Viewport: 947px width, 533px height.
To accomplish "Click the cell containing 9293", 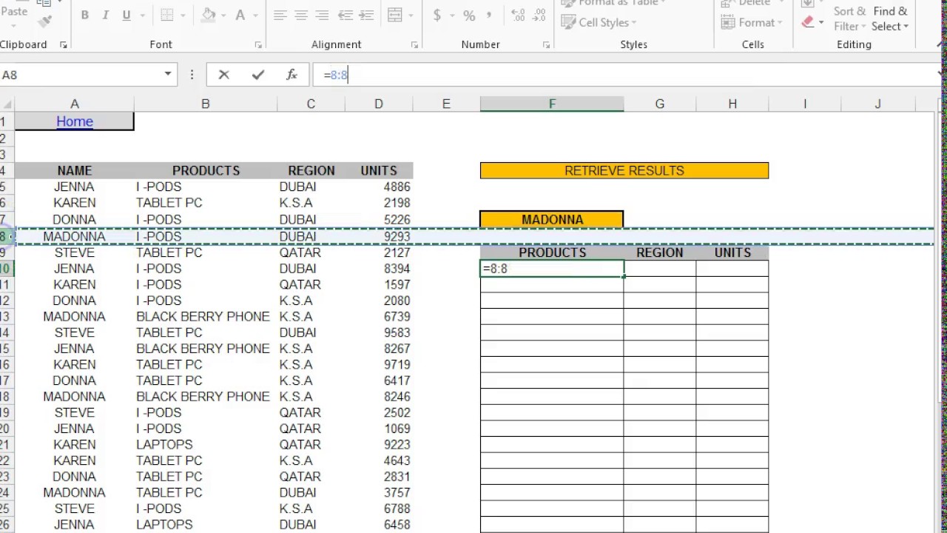I will pos(379,236).
